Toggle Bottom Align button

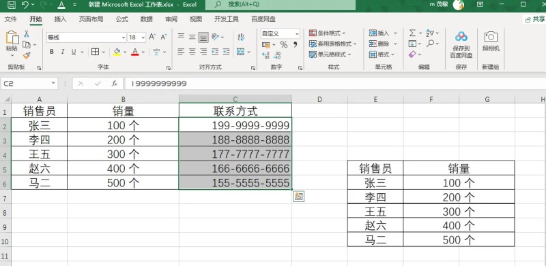click(x=203, y=37)
